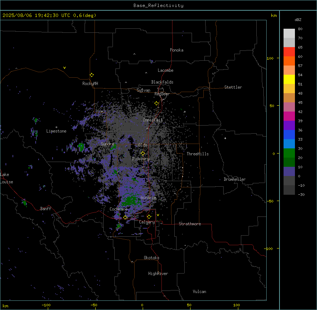Screen dimensions: 317x310
Task: Click the yellow V marker northwest of RockyMH
Action: [x=64, y=68]
